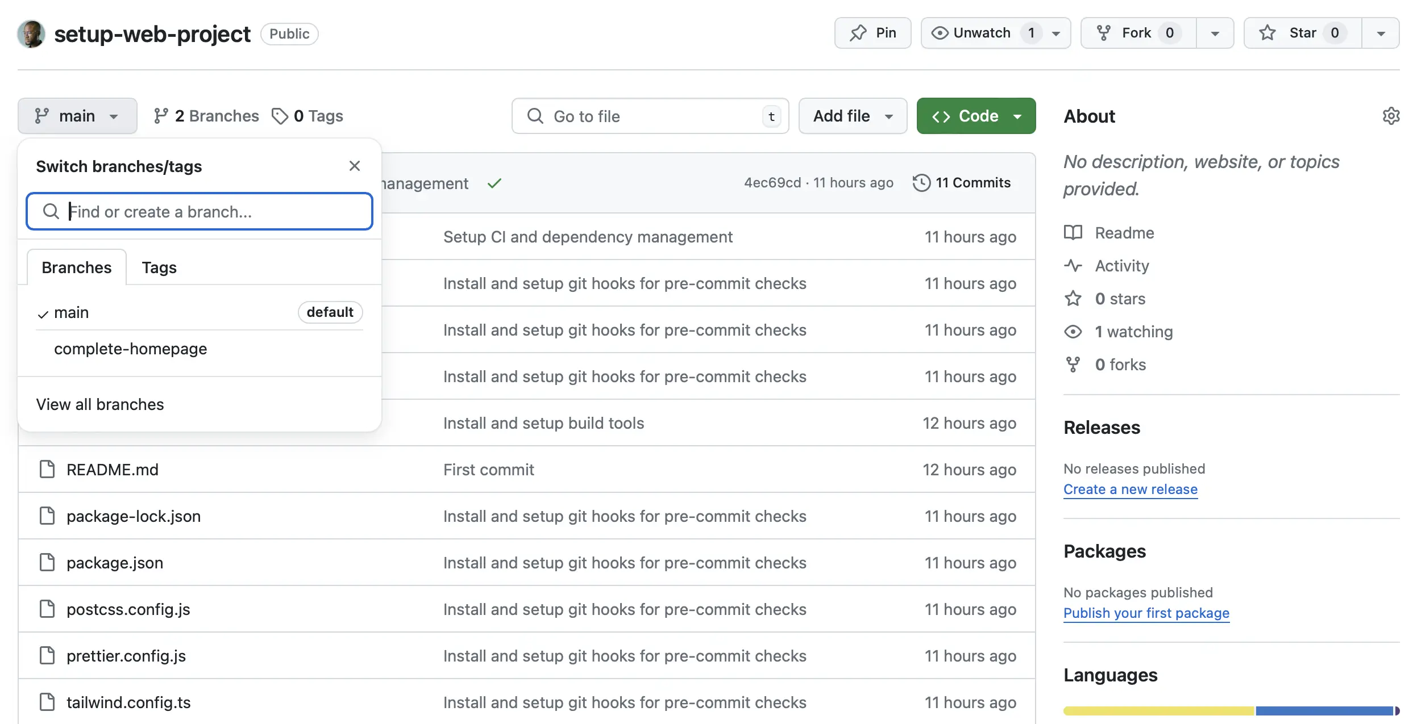This screenshot has height=724, width=1413.
Task: Select the main branch with checkmark
Action: [x=72, y=312]
